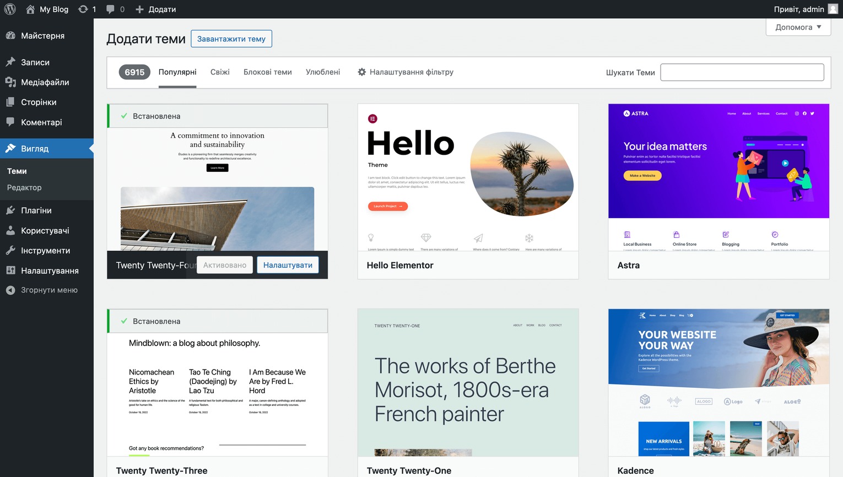Click the 6915 theme count badge

(x=134, y=72)
